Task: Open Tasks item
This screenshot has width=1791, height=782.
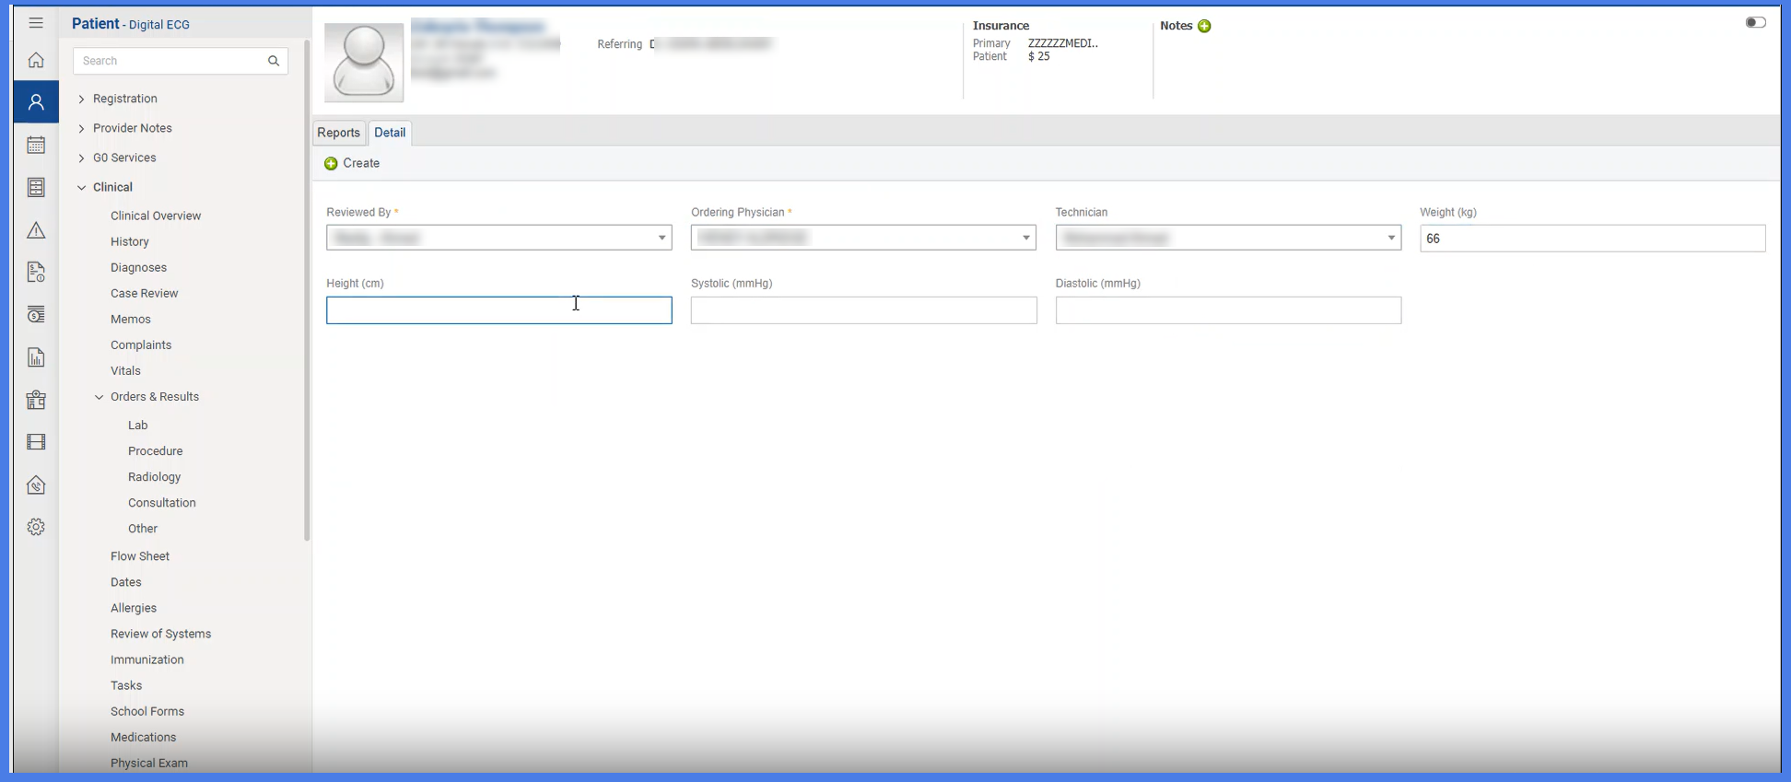Action: [126, 685]
